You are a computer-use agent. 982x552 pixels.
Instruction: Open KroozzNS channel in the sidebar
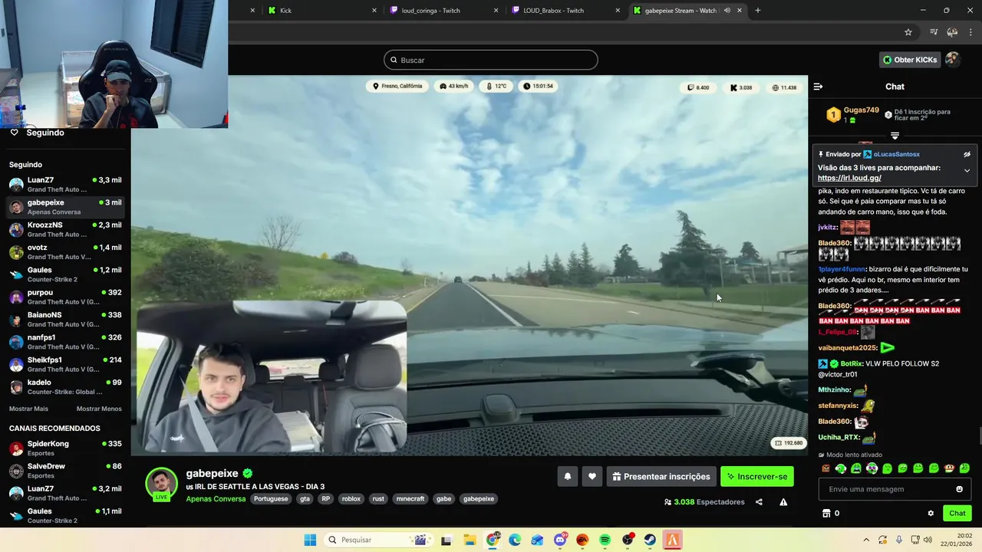click(x=65, y=229)
